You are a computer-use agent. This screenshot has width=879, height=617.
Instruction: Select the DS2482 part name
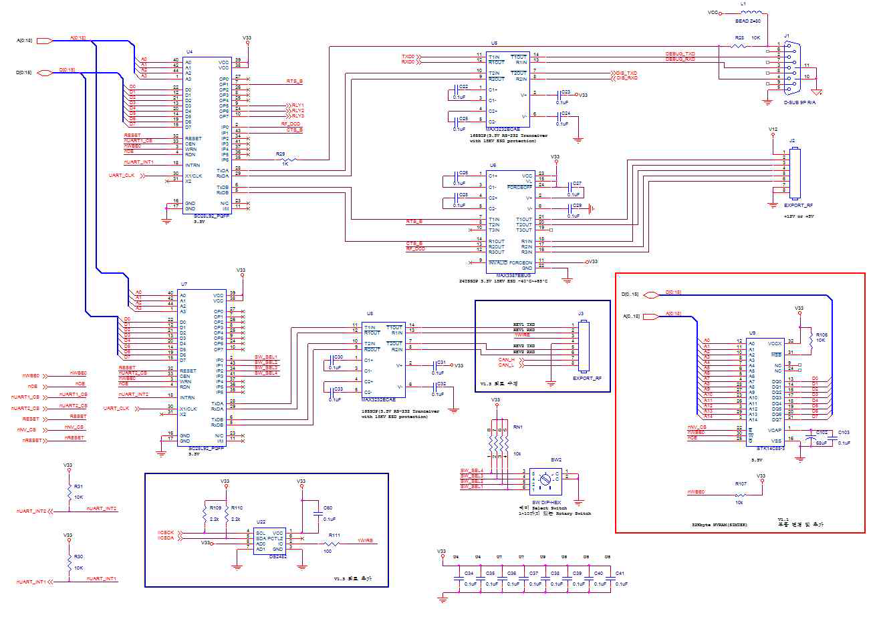[278, 556]
